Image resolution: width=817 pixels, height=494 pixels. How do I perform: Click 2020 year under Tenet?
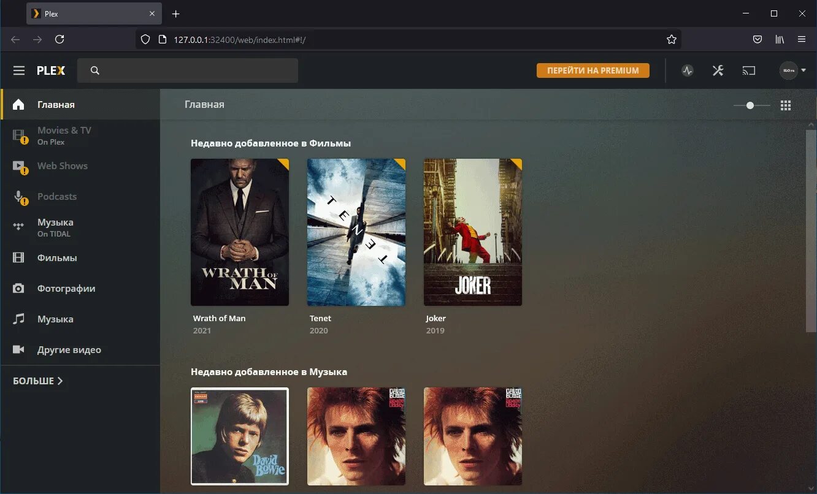coord(318,331)
